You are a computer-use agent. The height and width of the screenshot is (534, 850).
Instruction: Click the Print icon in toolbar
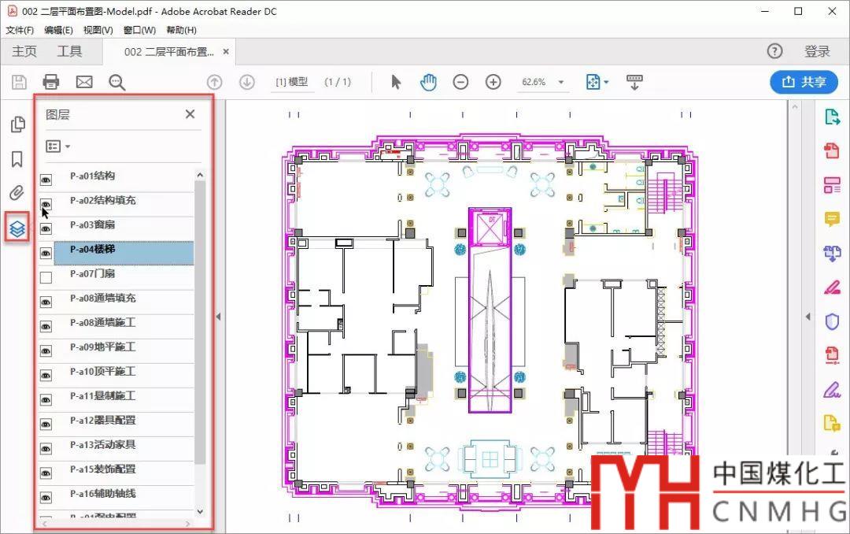tap(51, 82)
